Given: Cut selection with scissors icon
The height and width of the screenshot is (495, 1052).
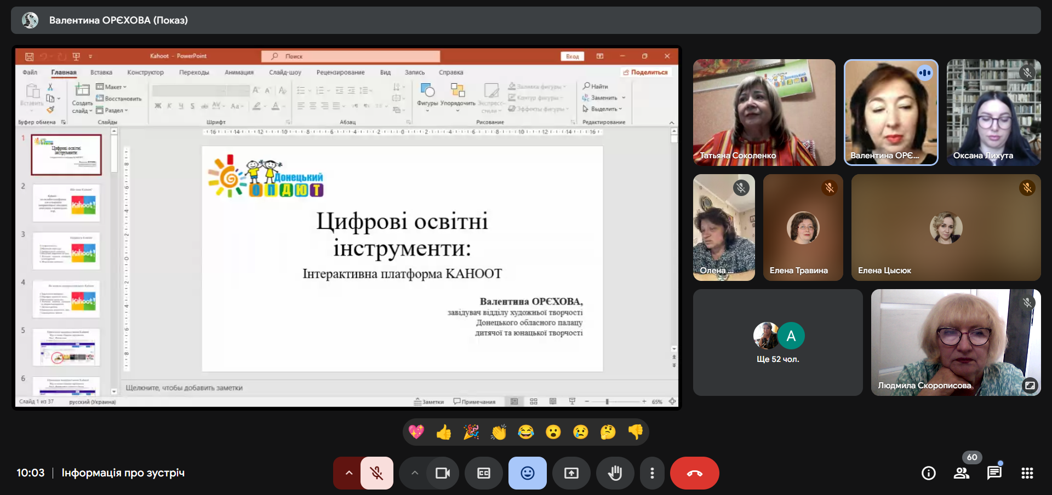Looking at the screenshot, I should pos(50,87).
